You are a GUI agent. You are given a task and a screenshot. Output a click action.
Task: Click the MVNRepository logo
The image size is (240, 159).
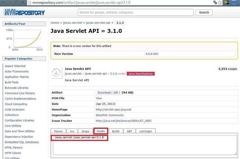click(24, 12)
